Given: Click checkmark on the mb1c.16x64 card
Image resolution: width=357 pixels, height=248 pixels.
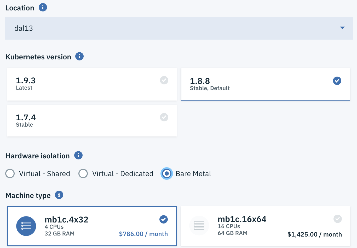Looking at the screenshot, I should pos(338,219).
